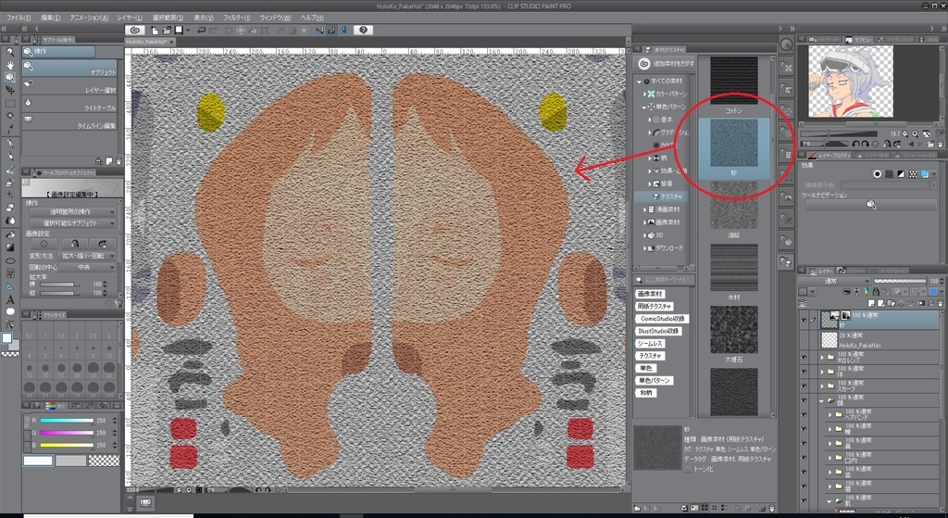Open the 回転の中心 dropdown
Image resolution: width=948 pixels, height=518 pixels.
(x=87, y=268)
